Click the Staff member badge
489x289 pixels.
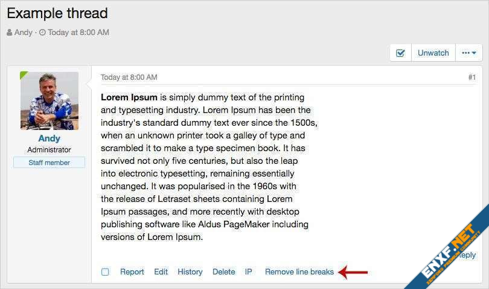click(50, 163)
